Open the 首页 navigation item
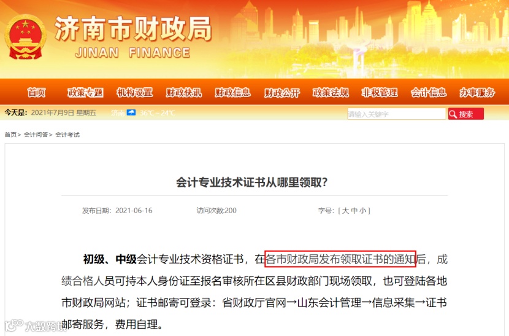The image size is (509, 336). point(36,93)
